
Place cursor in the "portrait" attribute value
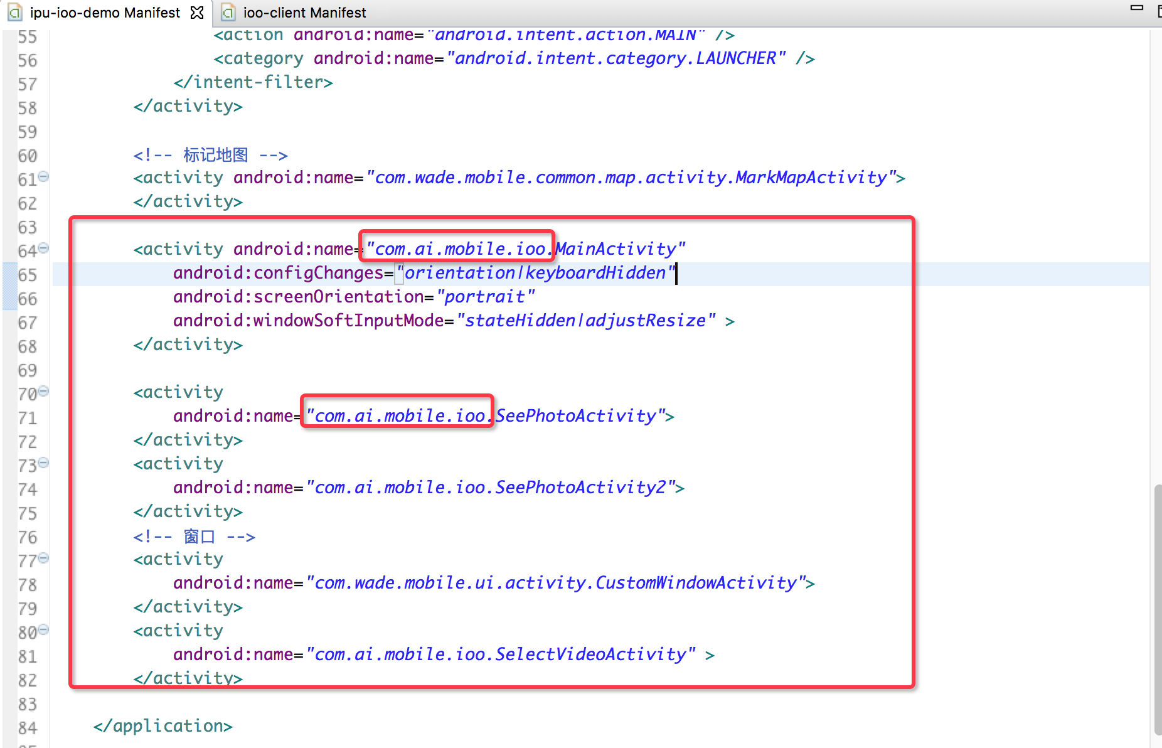[485, 297]
